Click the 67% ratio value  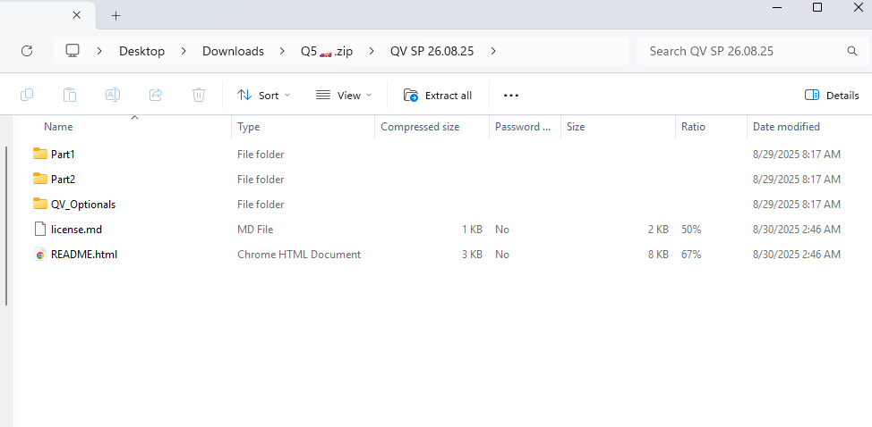click(691, 255)
